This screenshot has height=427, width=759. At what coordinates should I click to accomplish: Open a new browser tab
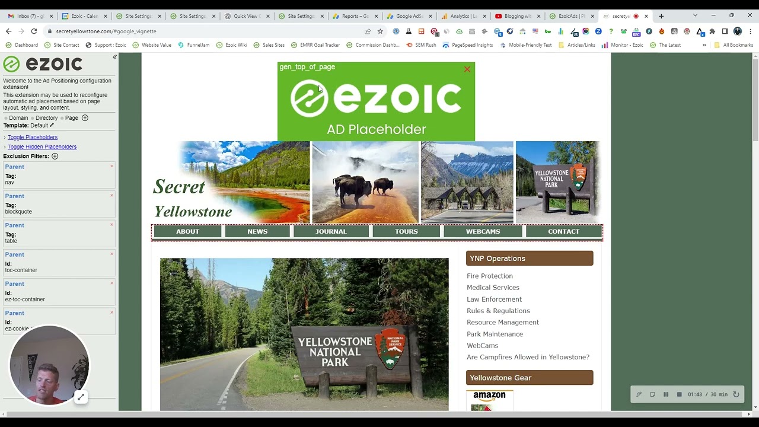[x=661, y=16]
